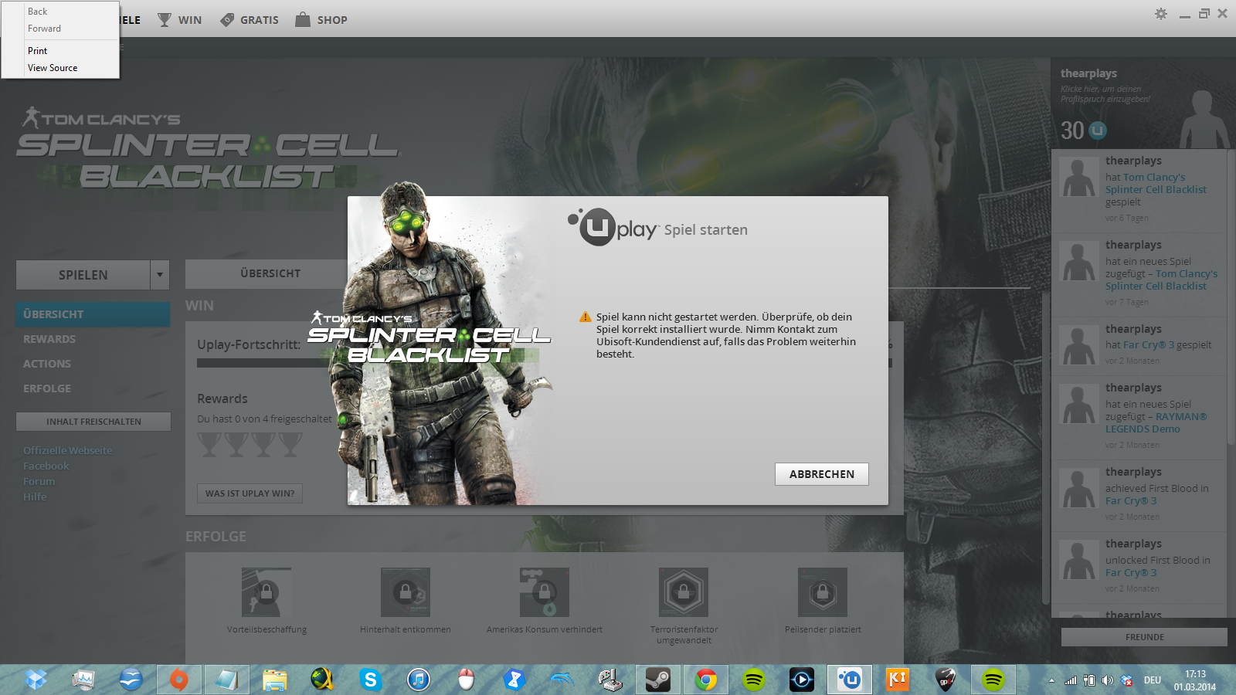Open Steam from the taskbar
This screenshot has width=1236, height=695.
point(657,680)
